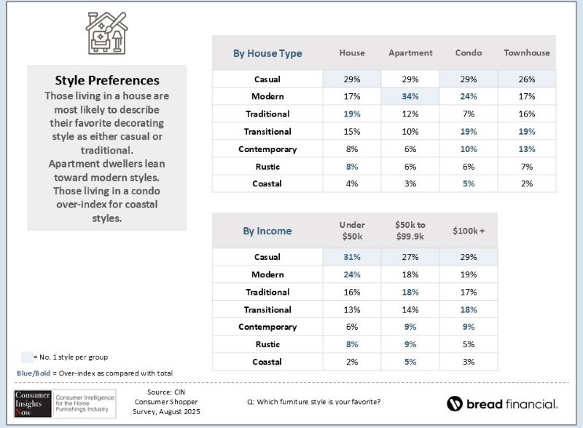Click the Townhouse column header
Viewport: 583px width, 428px height.
coord(526,53)
